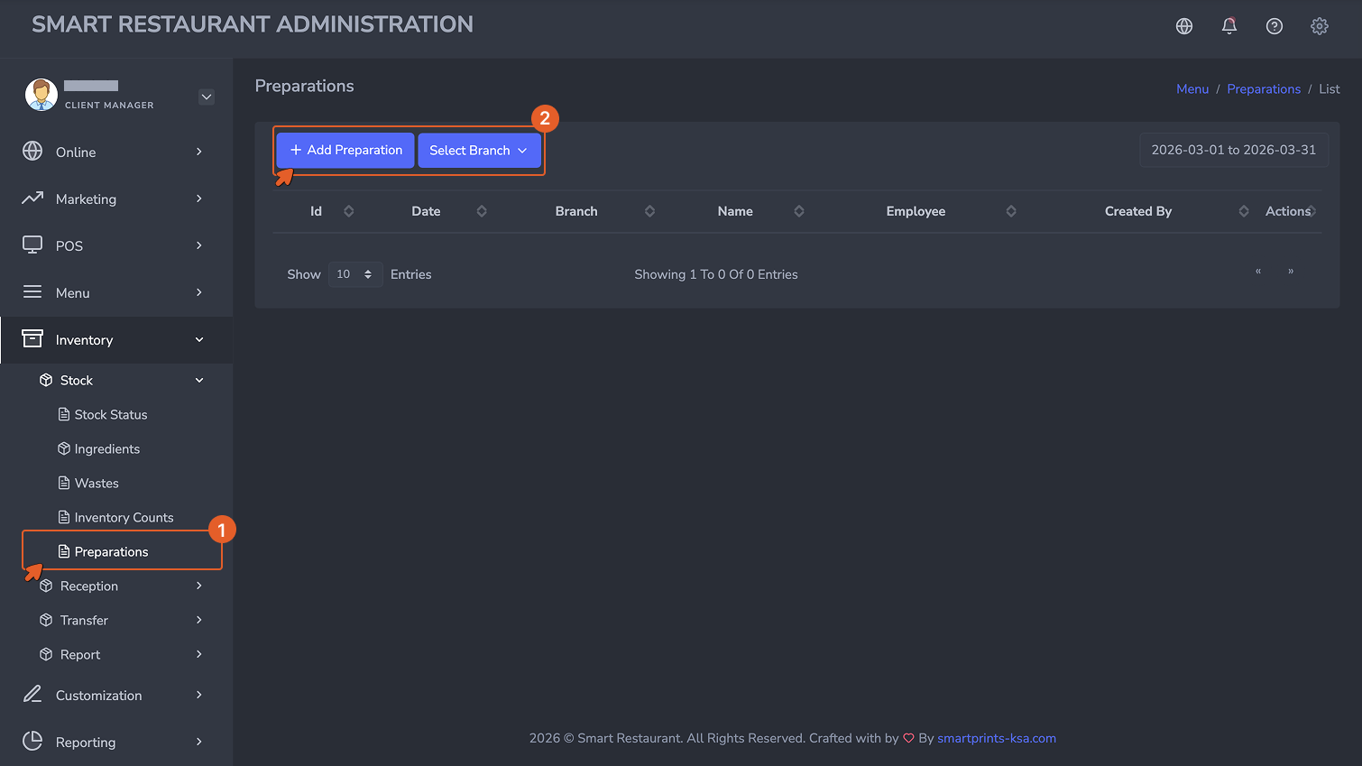The image size is (1362, 766).
Task: Open the language globe icon in header
Action: (x=1184, y=26)
